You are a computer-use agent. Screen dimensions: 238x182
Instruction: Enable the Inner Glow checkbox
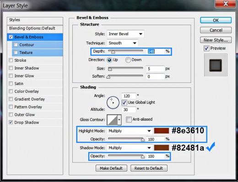11,76
